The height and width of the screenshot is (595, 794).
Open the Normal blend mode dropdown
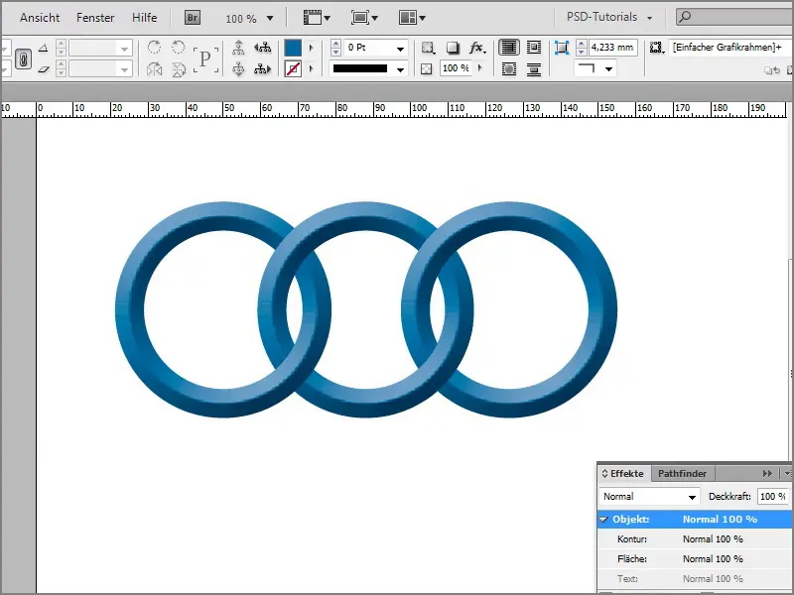click(649, 497)
